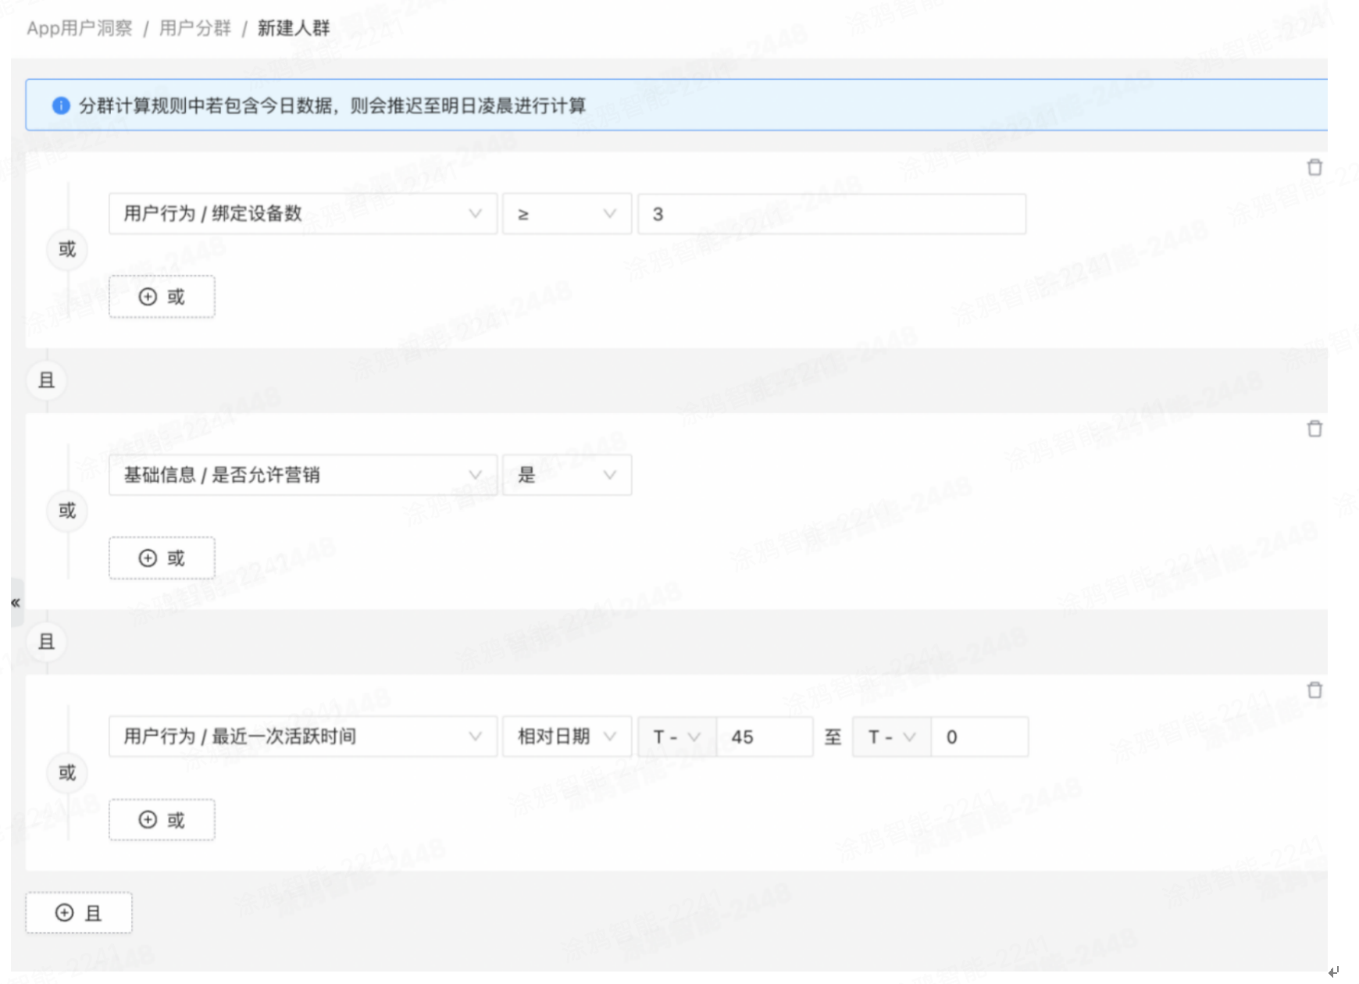Open the T - dropdown before 45
Viewport: 1359px width, 984px height.
click(677, 736)
